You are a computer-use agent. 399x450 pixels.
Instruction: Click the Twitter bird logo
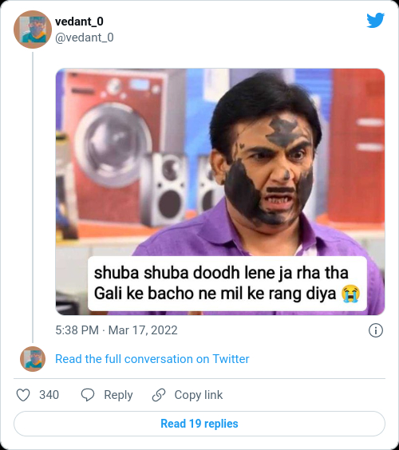tap(375, 21)
